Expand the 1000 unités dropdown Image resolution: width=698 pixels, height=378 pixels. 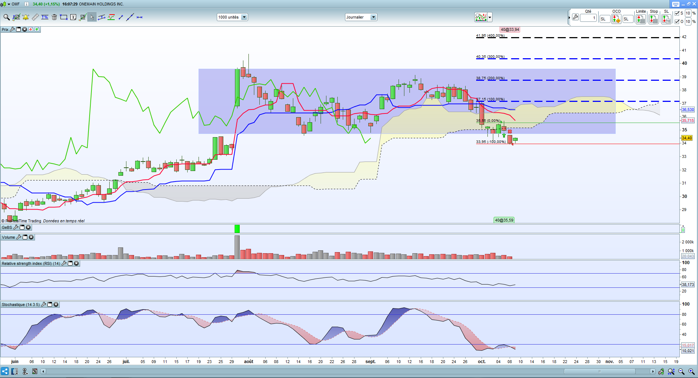coord(244,17)
